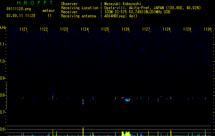Click the Receiver label
This screenshot has width=215, height=136.
click(69, 12)
